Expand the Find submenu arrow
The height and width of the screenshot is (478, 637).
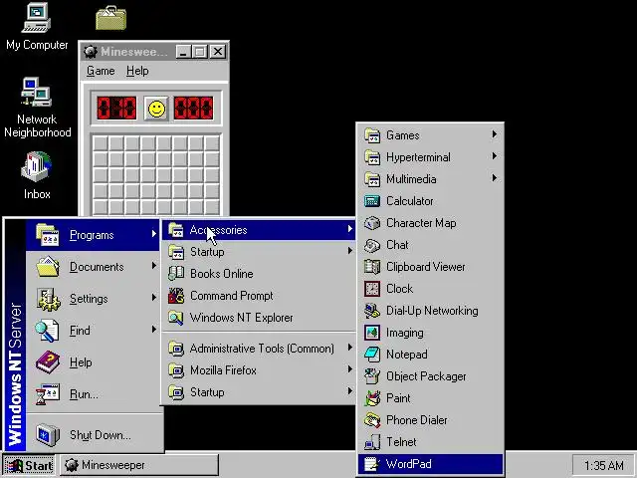154,330
